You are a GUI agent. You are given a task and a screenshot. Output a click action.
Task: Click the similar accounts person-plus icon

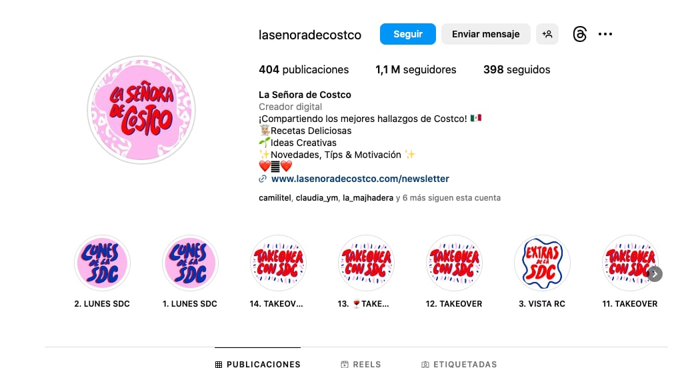tap(547, 34)
